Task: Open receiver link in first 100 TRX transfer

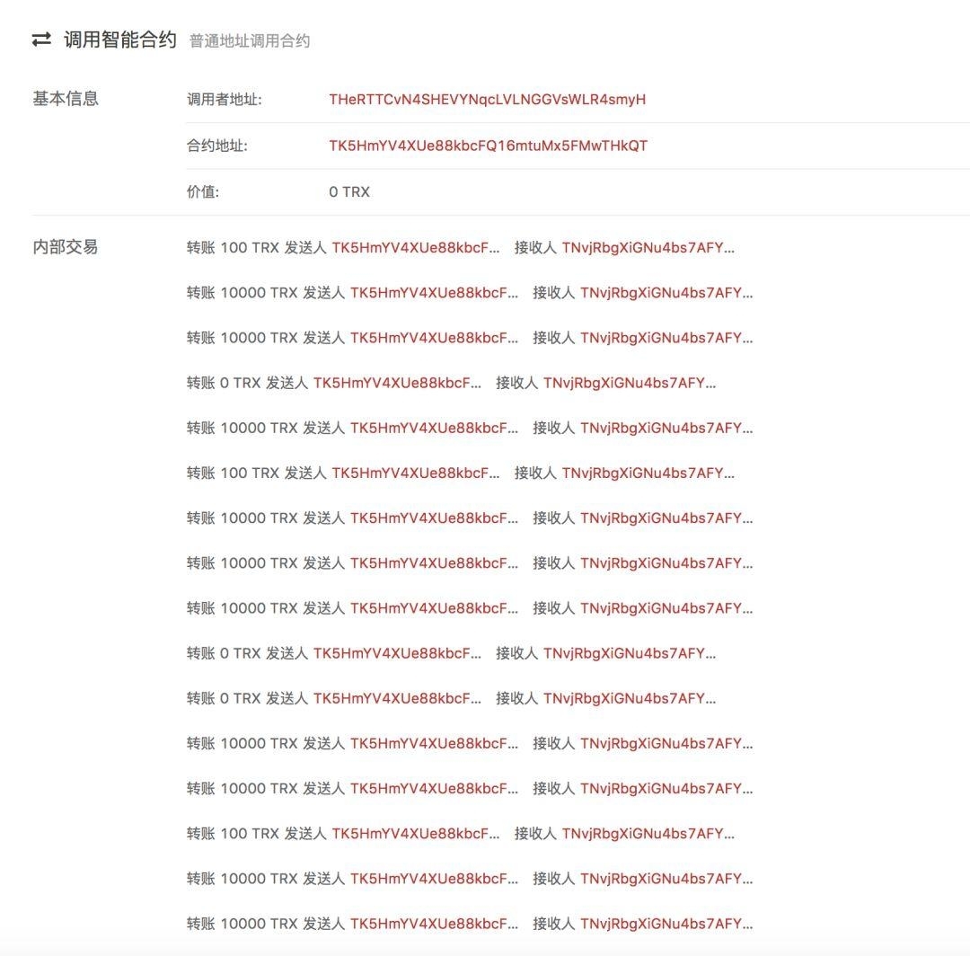Action: [x=660, y=248]
